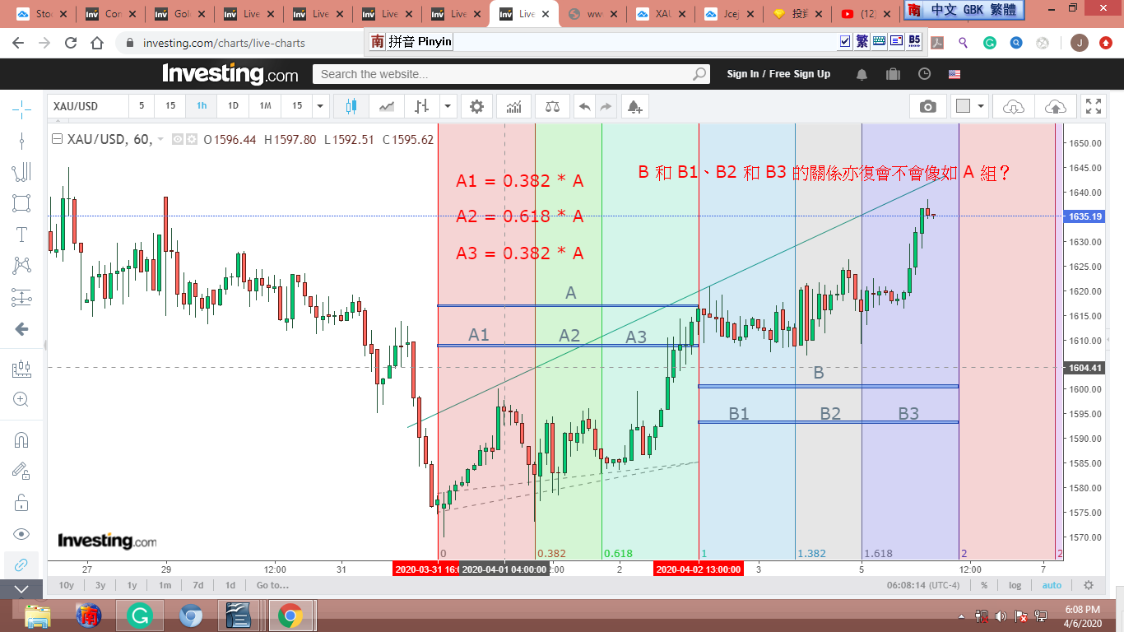Viewport: 1124px width, 632px height.
Task: Select the 1y date range
Action: pos(132,585)
